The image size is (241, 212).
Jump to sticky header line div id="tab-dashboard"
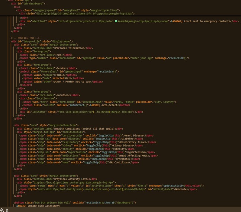pos(28,4)
